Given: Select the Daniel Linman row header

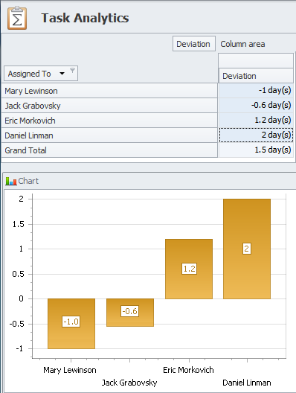Looking at the screenshot, I should coord(109,135).
